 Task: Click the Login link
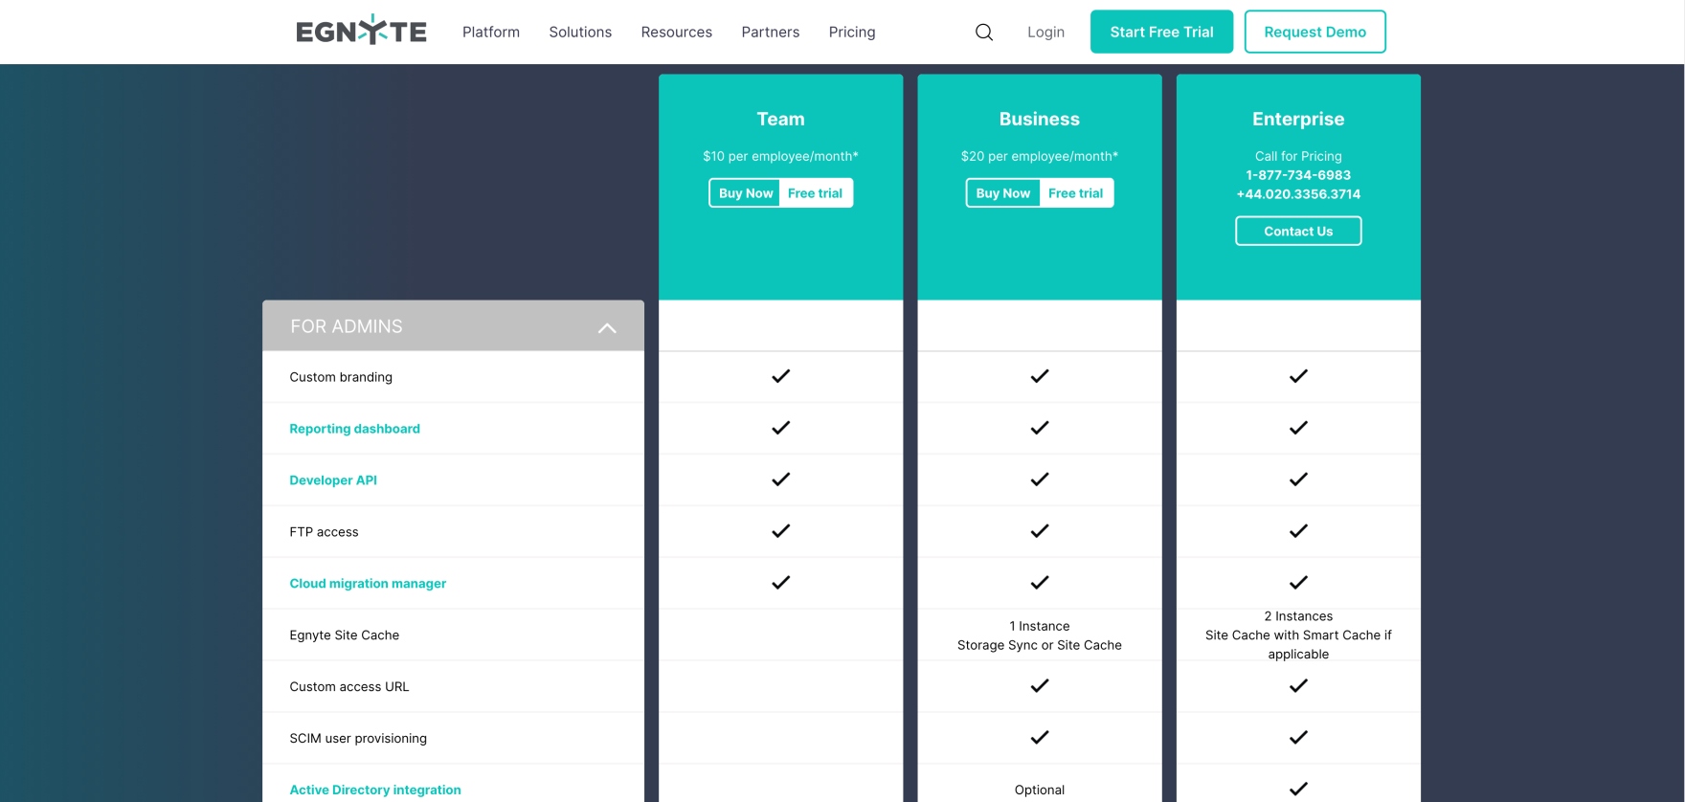(x=1045, y=32)
